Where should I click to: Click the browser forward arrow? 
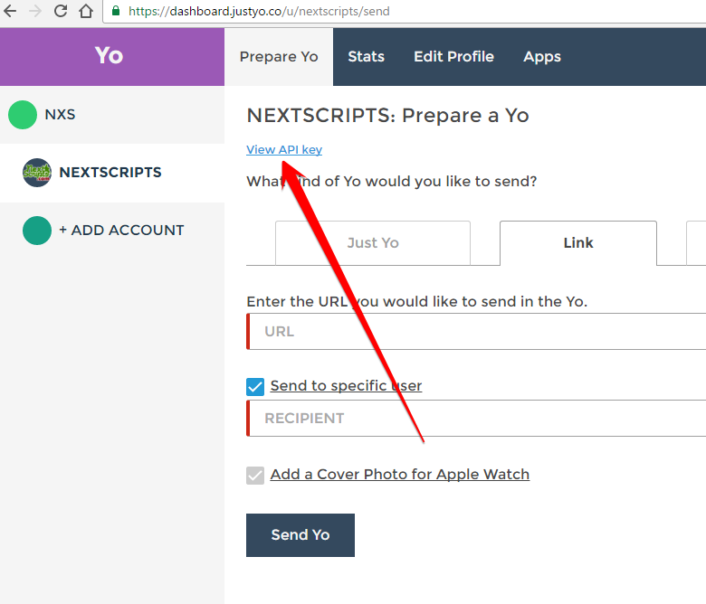34,11
